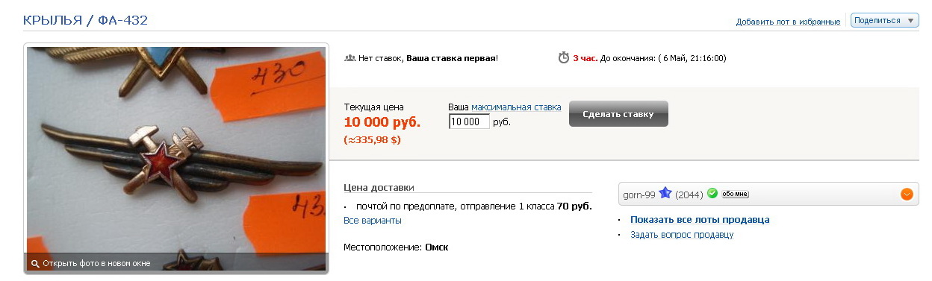
Task: Open Добавить лот в избранные link
Action: tap(788, 22)
